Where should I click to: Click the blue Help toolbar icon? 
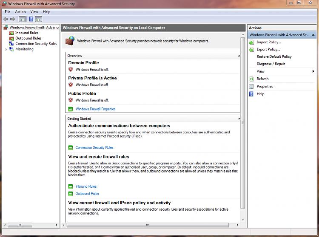pos(31,19)
